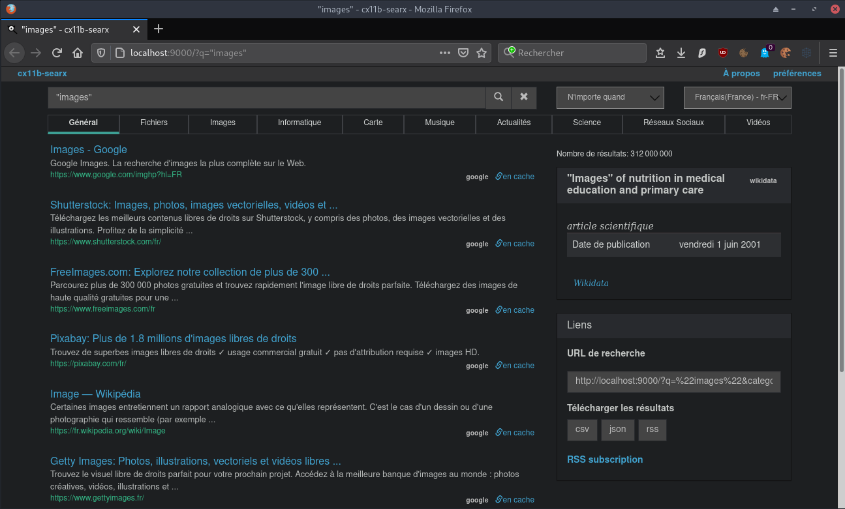845x509 pixels.
Task: Switch to the Images category tab
Action: 223,123
